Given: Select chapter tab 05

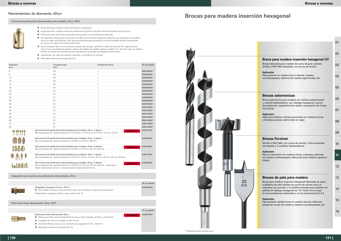Looking at the screenshot, I should click(337, 87).
